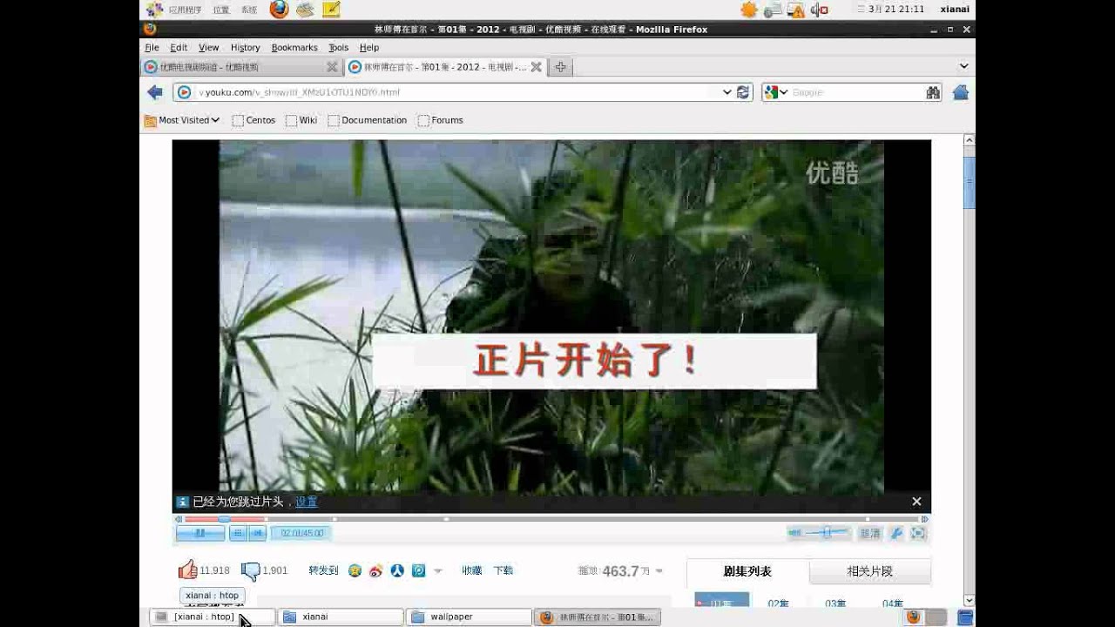Reload the page via address bar icon
The width and height of the screenshot is (1115, 627).
(x=743, y=92)
